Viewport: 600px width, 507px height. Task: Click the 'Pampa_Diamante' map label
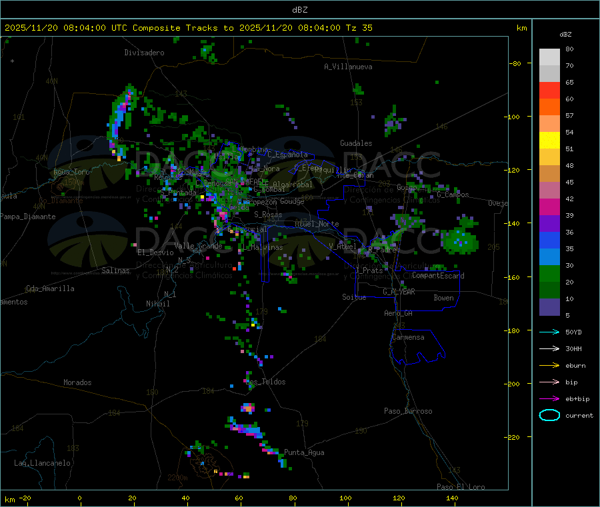pos(27,217)
